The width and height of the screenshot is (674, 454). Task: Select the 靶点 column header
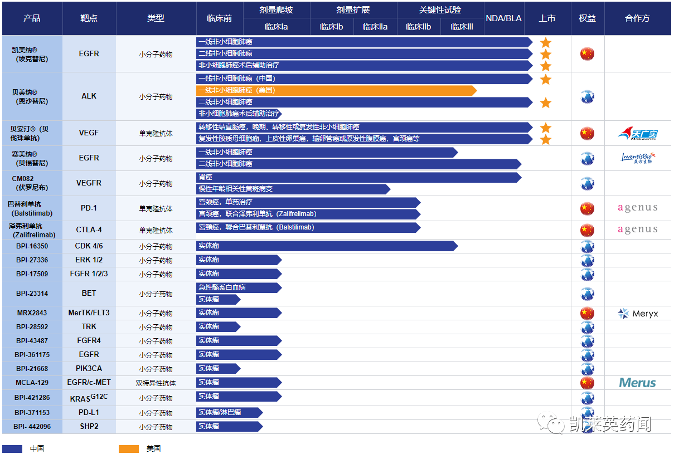click(x=89, y=18)
